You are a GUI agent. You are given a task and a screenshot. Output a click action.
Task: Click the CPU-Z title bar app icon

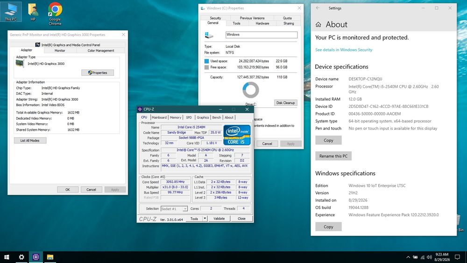(x=140, y=109)
